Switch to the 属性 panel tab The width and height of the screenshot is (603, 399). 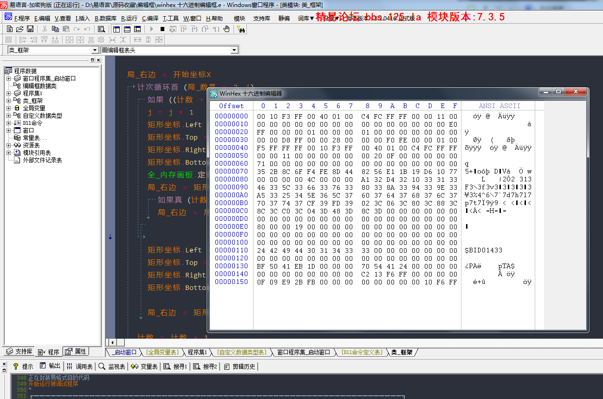(76, 352)
